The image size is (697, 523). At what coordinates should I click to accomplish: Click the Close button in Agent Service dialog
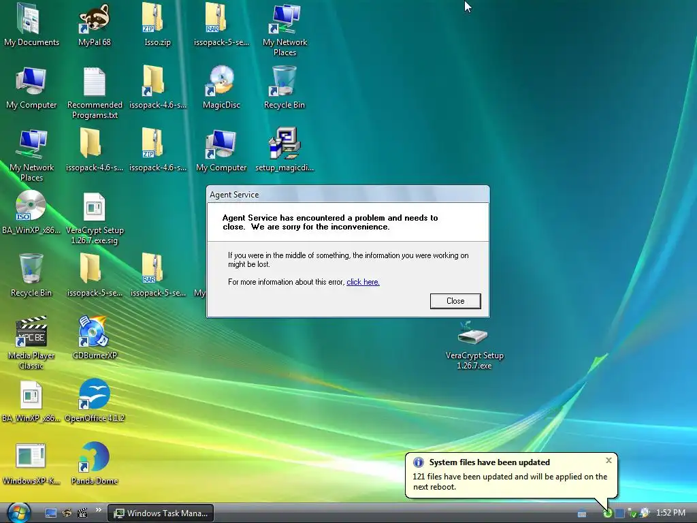point(455,301)
